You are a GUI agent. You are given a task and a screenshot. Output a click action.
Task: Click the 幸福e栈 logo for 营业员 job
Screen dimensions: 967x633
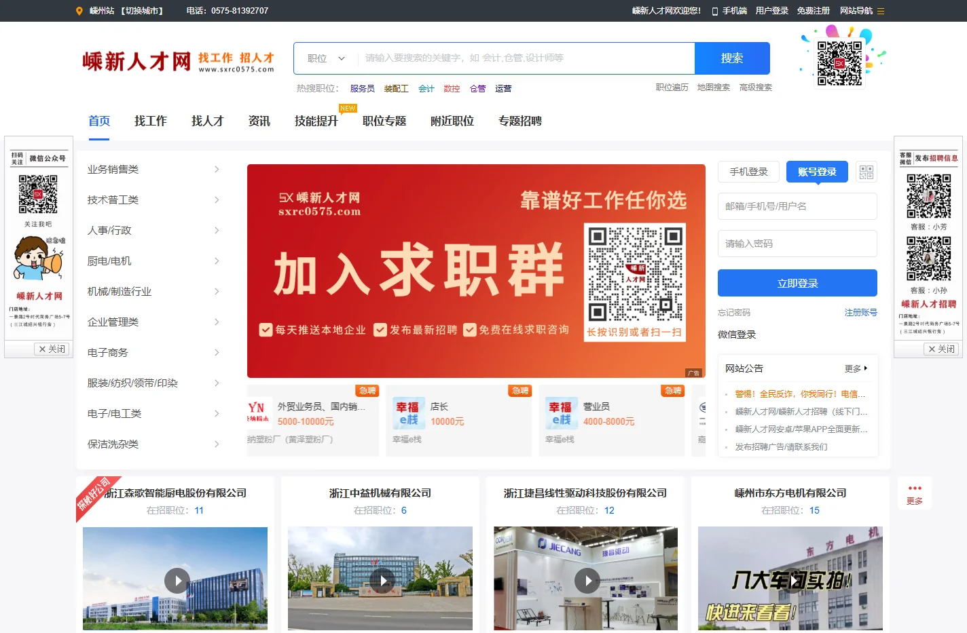coord(562,413)
